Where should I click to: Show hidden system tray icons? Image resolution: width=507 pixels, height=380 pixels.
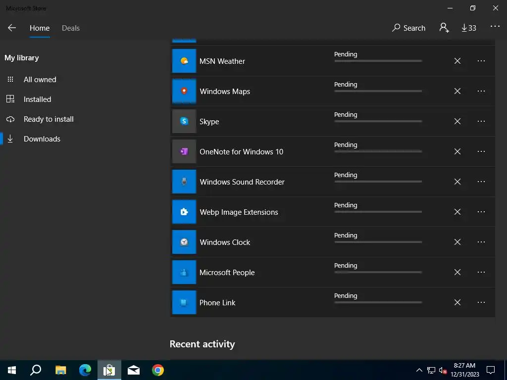pyautogui.click(x=419, y=370)
